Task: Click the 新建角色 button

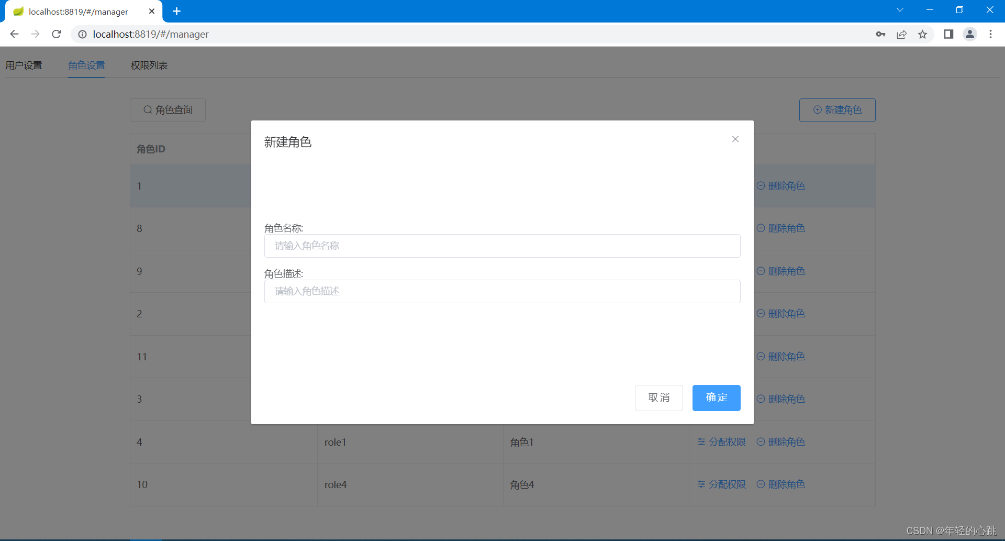Action: coord(837,110)
